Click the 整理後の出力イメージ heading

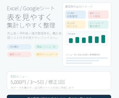pos(79,6)
